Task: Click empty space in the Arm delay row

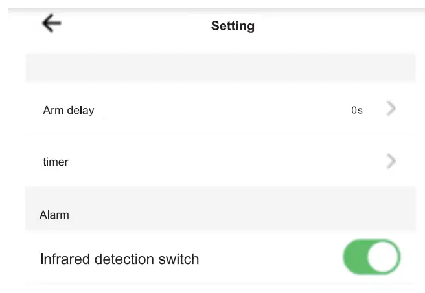Action: pos(227,111)
